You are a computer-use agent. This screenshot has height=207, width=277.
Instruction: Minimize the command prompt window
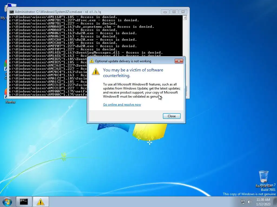click(165, 12)
